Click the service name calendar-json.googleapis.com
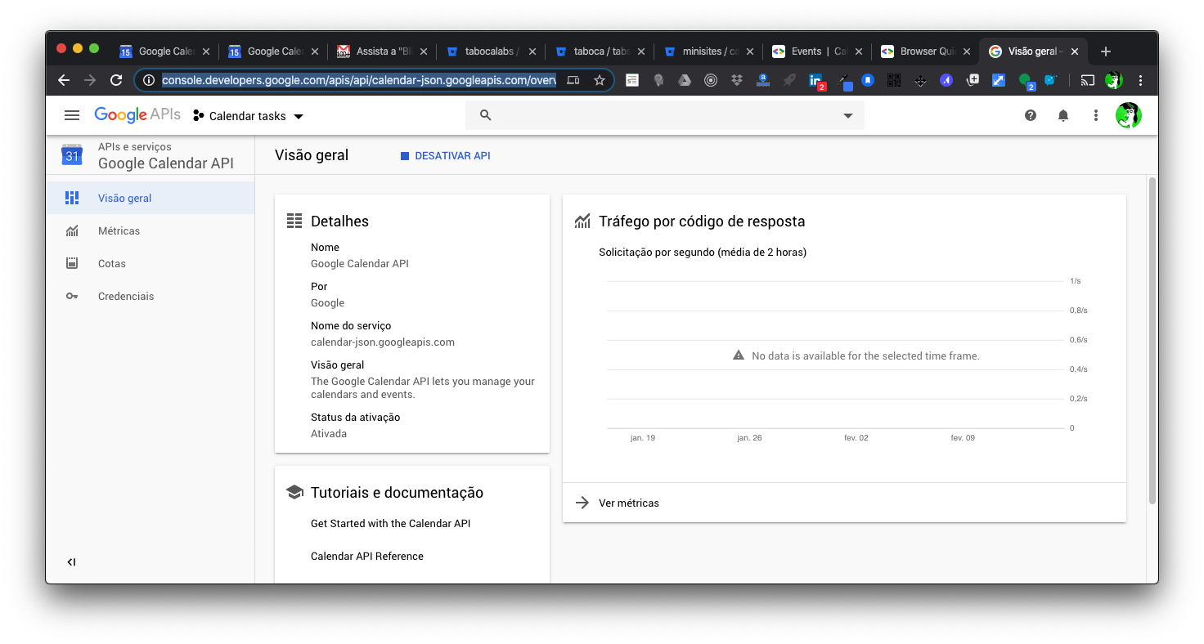Image resolution: width=1204 pixels, height=644 pixels. pyautogui.click(x=383, y=342)
